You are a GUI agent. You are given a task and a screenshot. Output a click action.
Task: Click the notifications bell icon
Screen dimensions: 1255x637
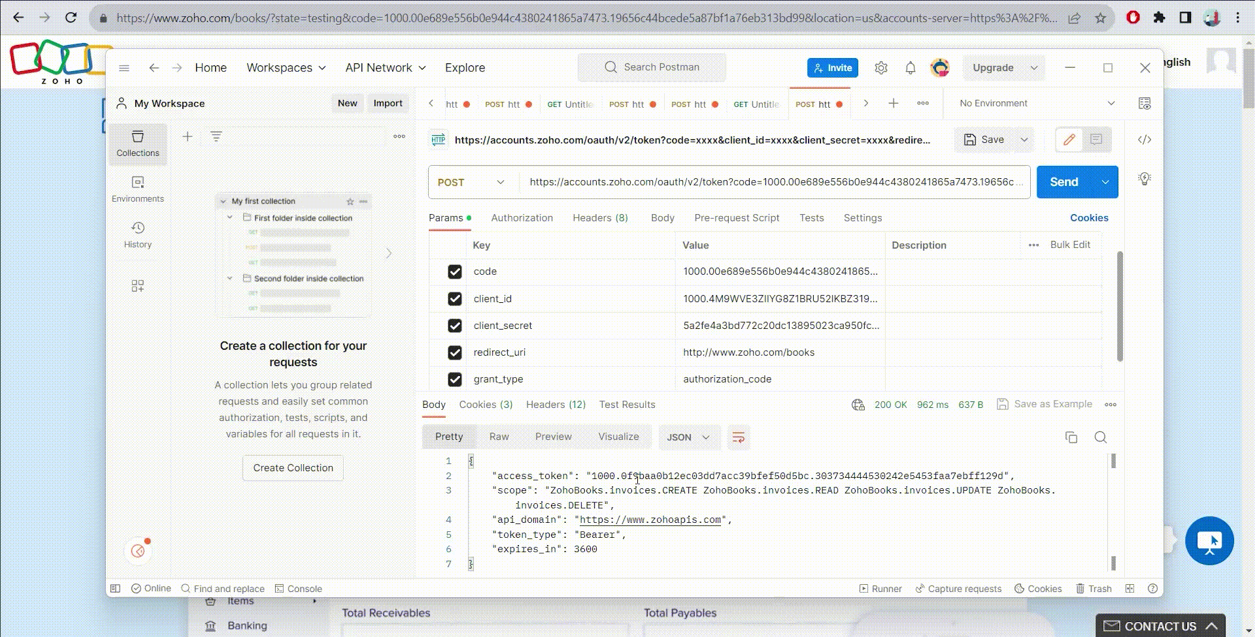pyautogui.click(x=910, y=68)
